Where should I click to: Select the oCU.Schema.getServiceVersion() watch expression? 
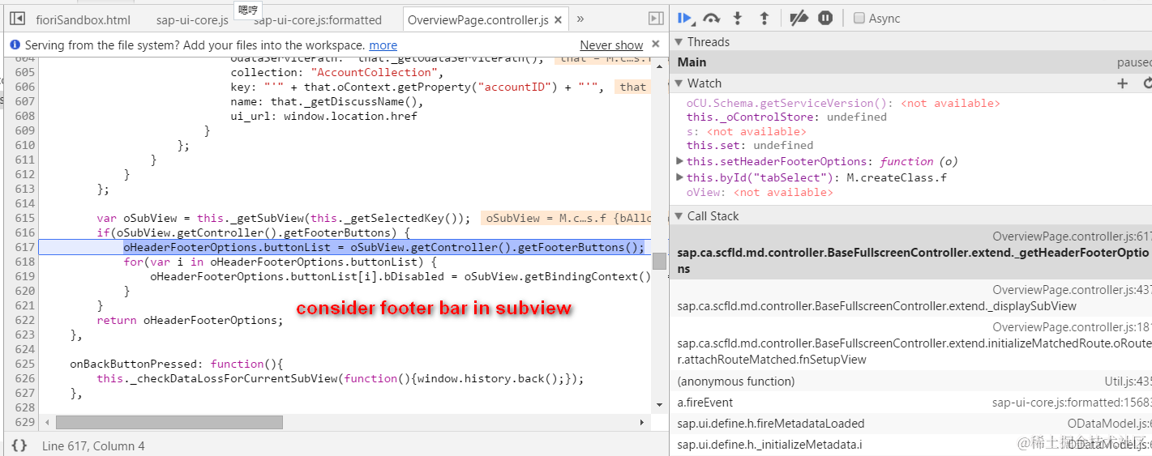coord(843,104)
